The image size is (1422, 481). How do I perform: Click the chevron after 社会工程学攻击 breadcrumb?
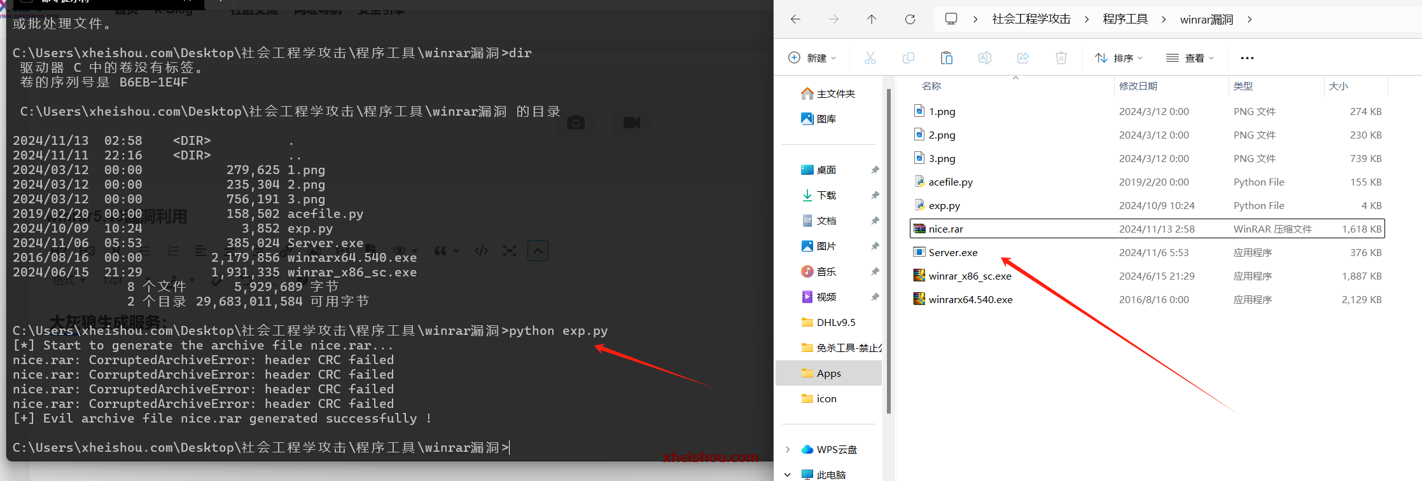click(1087, 19)
